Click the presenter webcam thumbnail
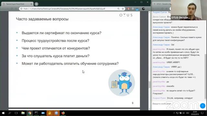The image size is (207, 116). pos(189,10)
